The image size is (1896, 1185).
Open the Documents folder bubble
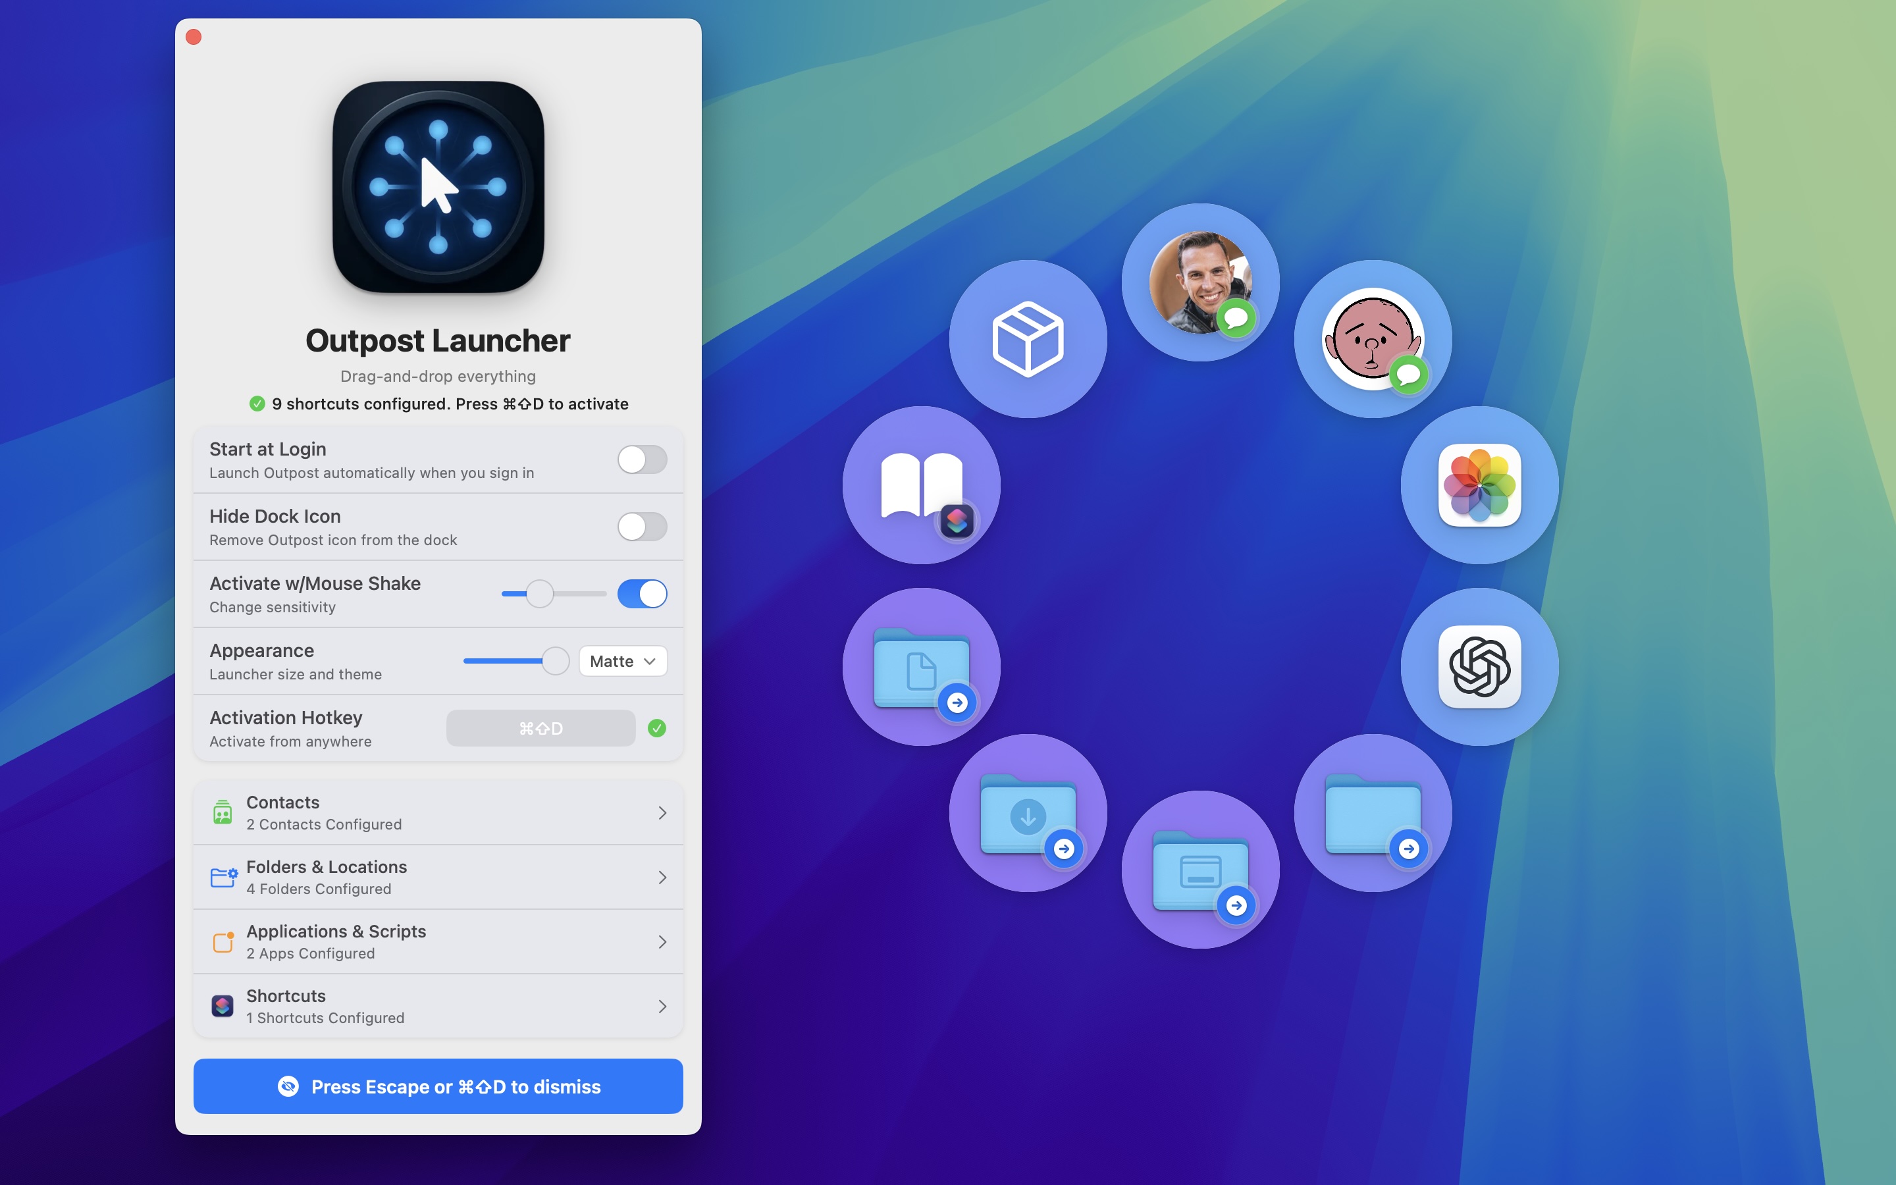point(920,666)
